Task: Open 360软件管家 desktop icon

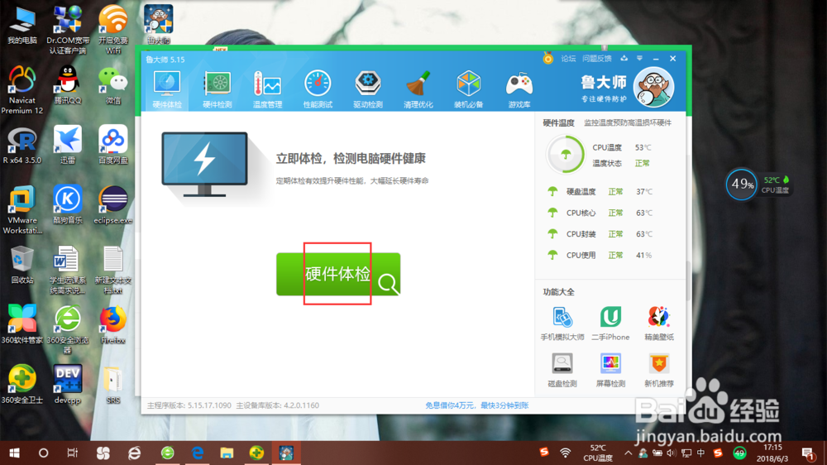Action: click(x=22, y=325)
